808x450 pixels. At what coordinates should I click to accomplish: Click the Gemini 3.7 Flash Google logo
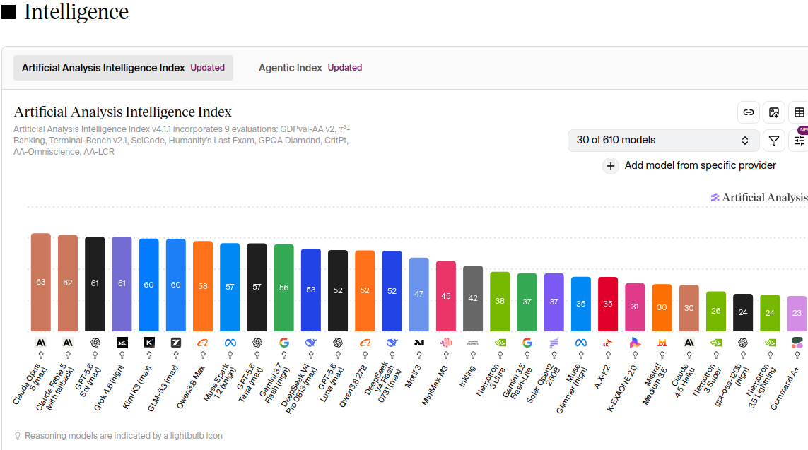(284, 343)
